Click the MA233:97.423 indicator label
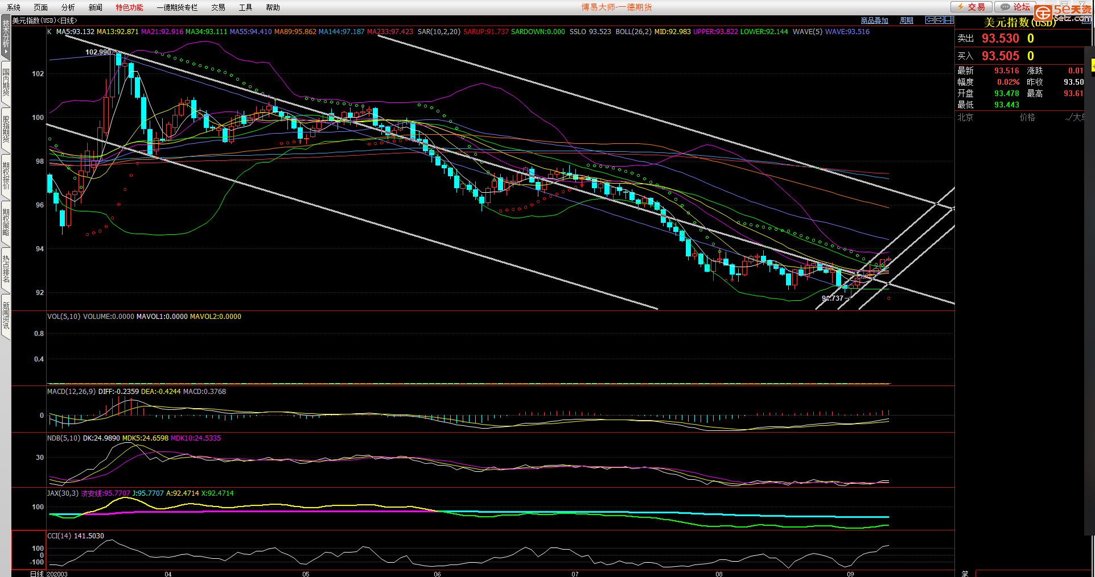Screen dimensions: 1095x577 [390, 32]
